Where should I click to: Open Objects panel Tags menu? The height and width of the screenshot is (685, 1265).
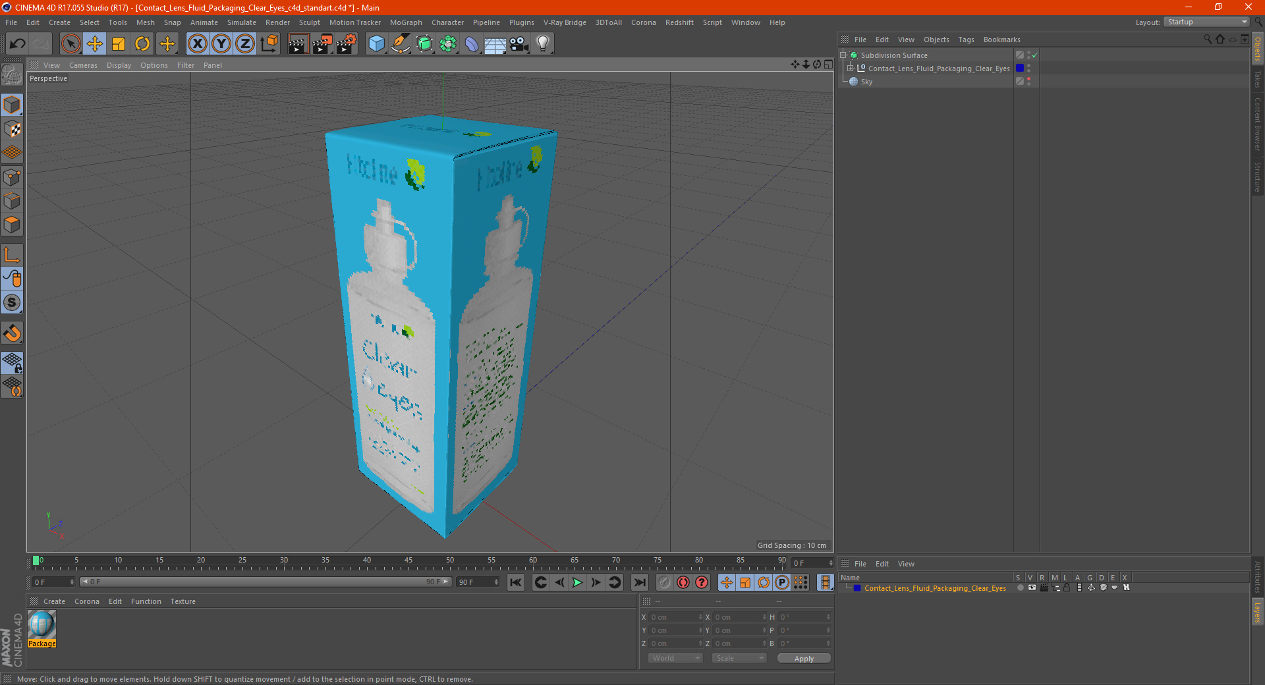click(966, 40)
